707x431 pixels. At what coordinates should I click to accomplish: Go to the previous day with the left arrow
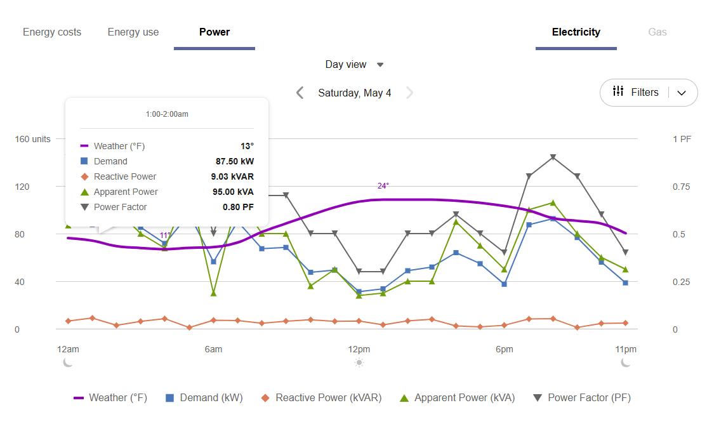coord(300,93)
